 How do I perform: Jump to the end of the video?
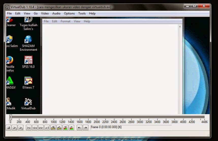pyautogui.click(x=47, y=128)
